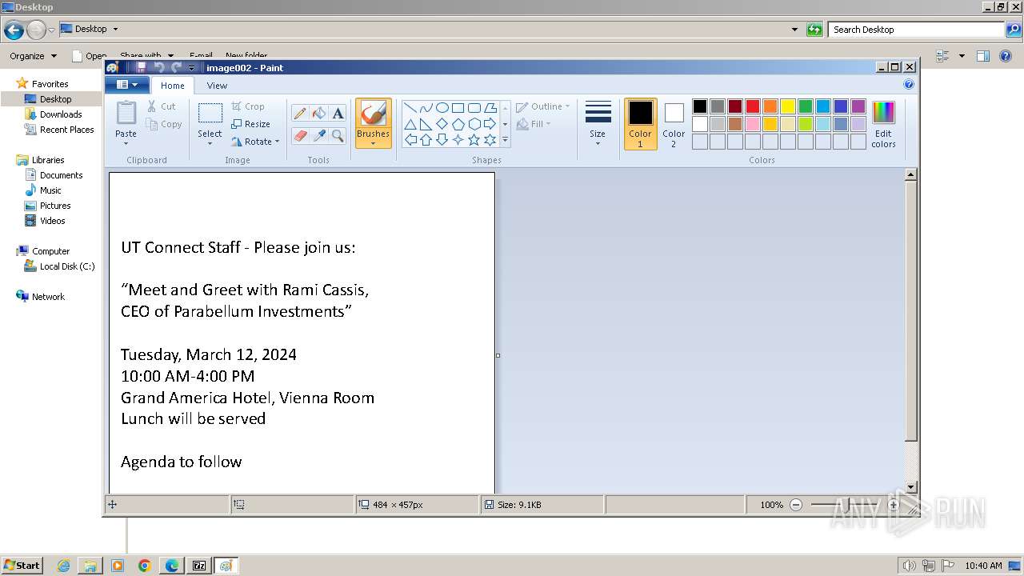Click the Search Desktop field
Image resolution: width=1024 pixels, height=576 pixels.
[x=917, y=30]
